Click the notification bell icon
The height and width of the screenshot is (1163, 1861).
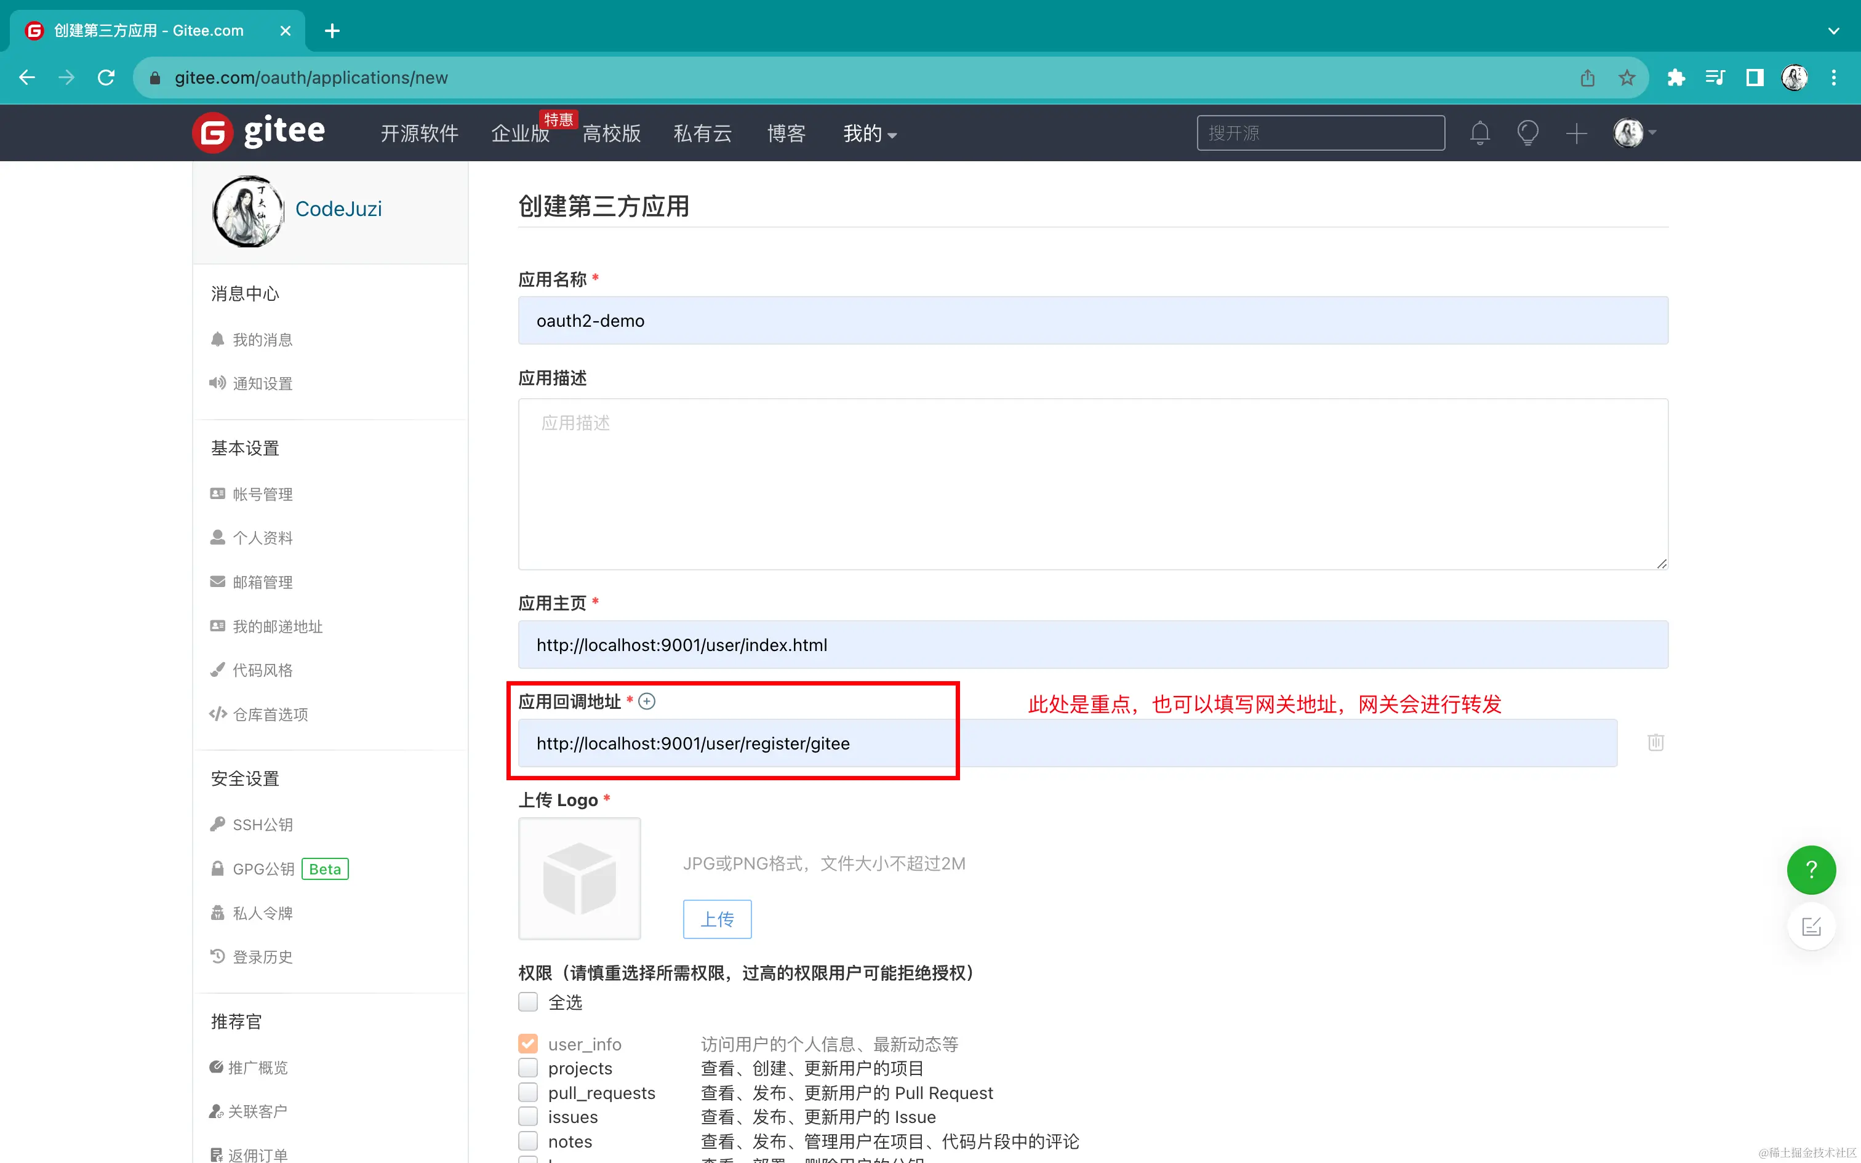click(x=1479, y=133)
